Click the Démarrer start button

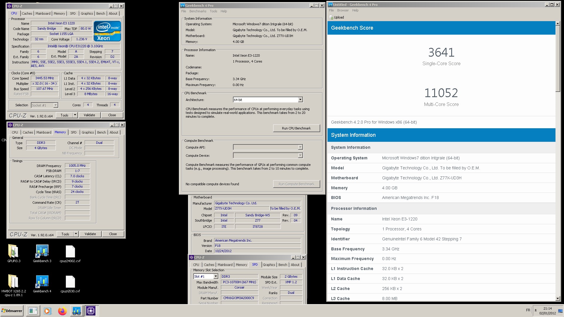[x=12, y=311]
